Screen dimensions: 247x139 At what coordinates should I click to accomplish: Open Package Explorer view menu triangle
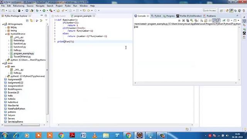click(46, 20)
